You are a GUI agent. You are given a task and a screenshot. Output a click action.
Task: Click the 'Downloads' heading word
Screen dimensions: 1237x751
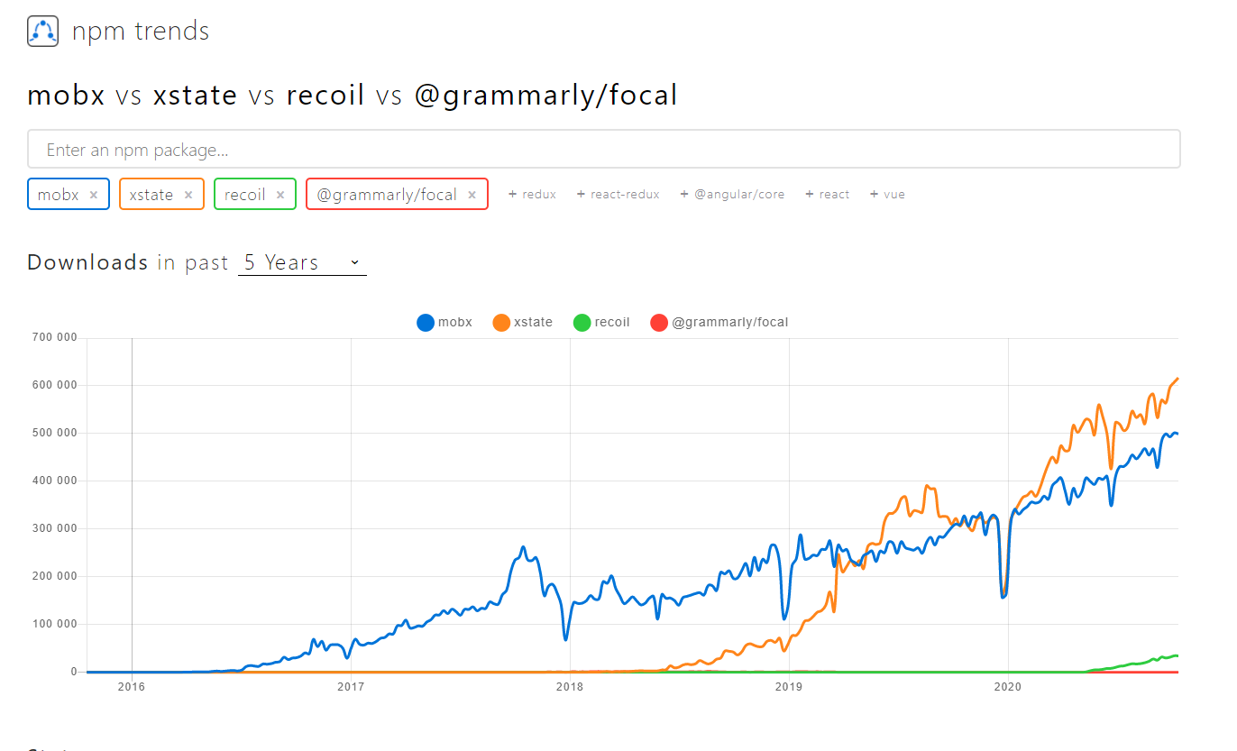pyautogui.click(x=87, y=262)
